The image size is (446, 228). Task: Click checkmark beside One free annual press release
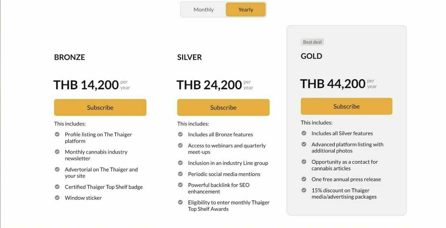point(304,179)
